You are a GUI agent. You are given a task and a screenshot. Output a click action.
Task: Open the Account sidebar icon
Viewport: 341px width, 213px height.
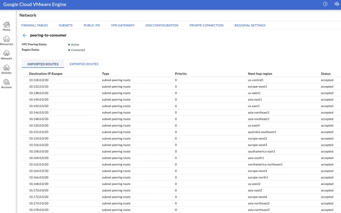[x=6, y=83]
